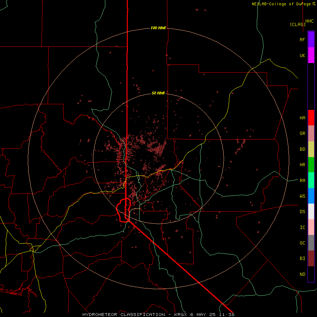This screenshot has height=317, width=317.
Task: Click the HR green legend swatch
Action: (x=311, y=165)
